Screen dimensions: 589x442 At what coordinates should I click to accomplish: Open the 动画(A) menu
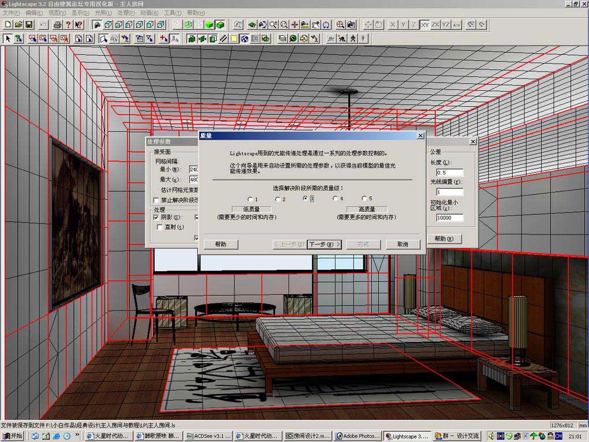tap(150, 13)
